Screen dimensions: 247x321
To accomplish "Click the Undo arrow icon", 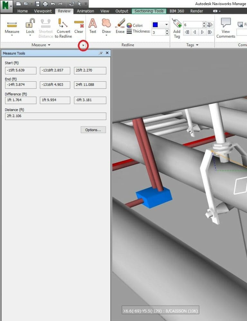I will [53, 4].
